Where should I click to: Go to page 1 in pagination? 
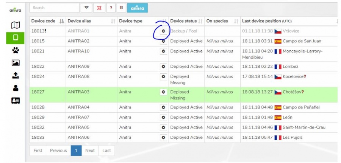point(76,151)
